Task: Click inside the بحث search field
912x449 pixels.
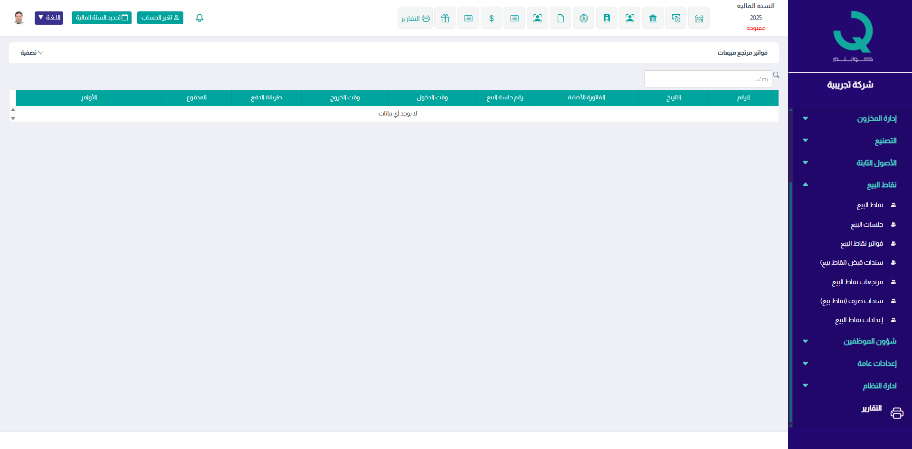Action: [x=708, y=79]
